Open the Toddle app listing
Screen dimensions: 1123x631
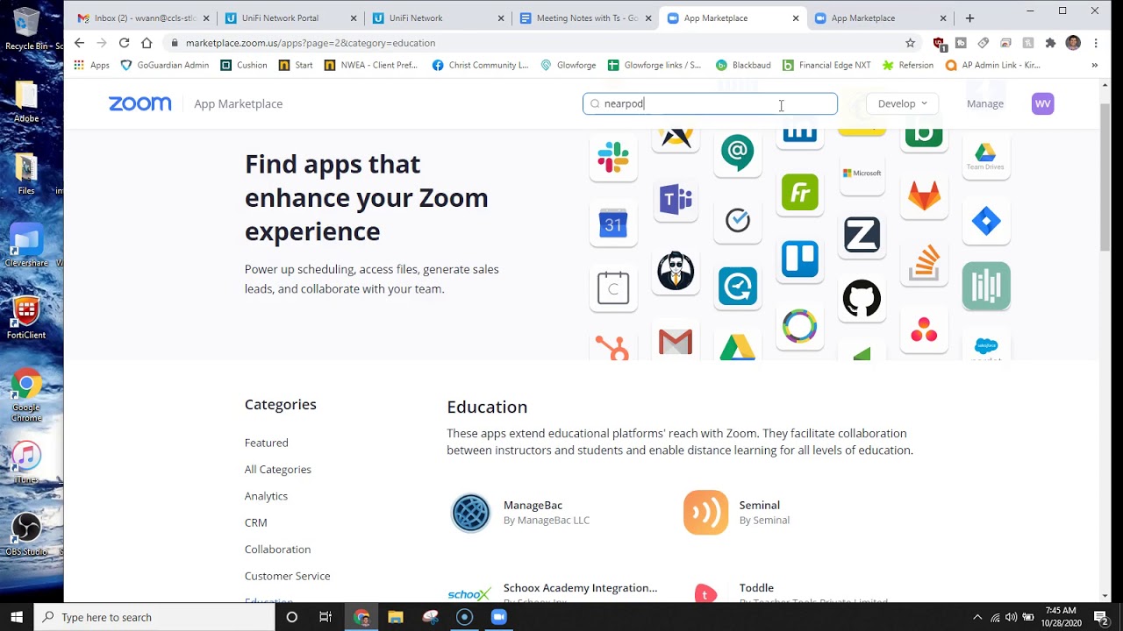(756, 587)
